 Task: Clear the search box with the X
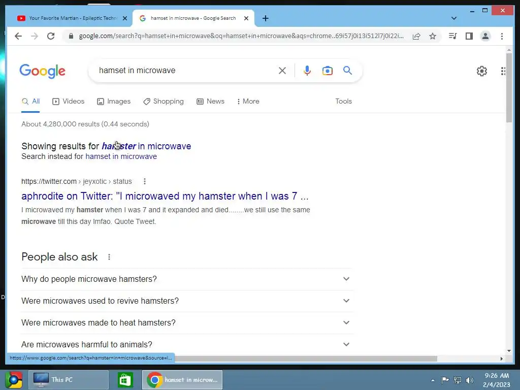(282, 71)
